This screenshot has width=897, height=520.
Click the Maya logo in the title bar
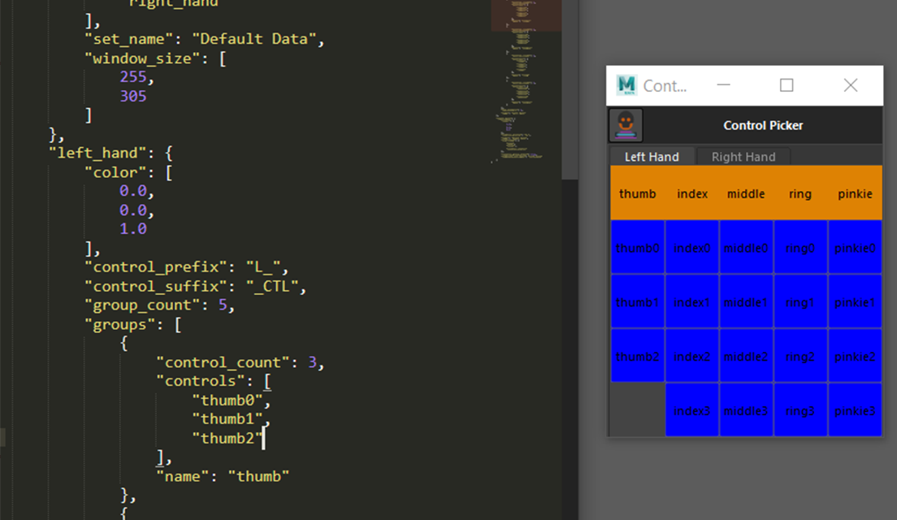626,84
